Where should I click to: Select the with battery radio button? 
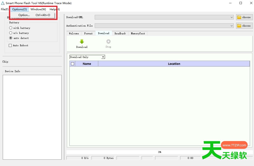pos(11,28)
